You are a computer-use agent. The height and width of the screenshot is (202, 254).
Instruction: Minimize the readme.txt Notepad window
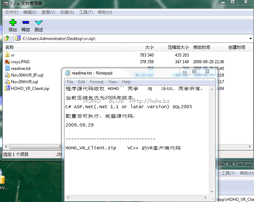click(x=185, y=71)
